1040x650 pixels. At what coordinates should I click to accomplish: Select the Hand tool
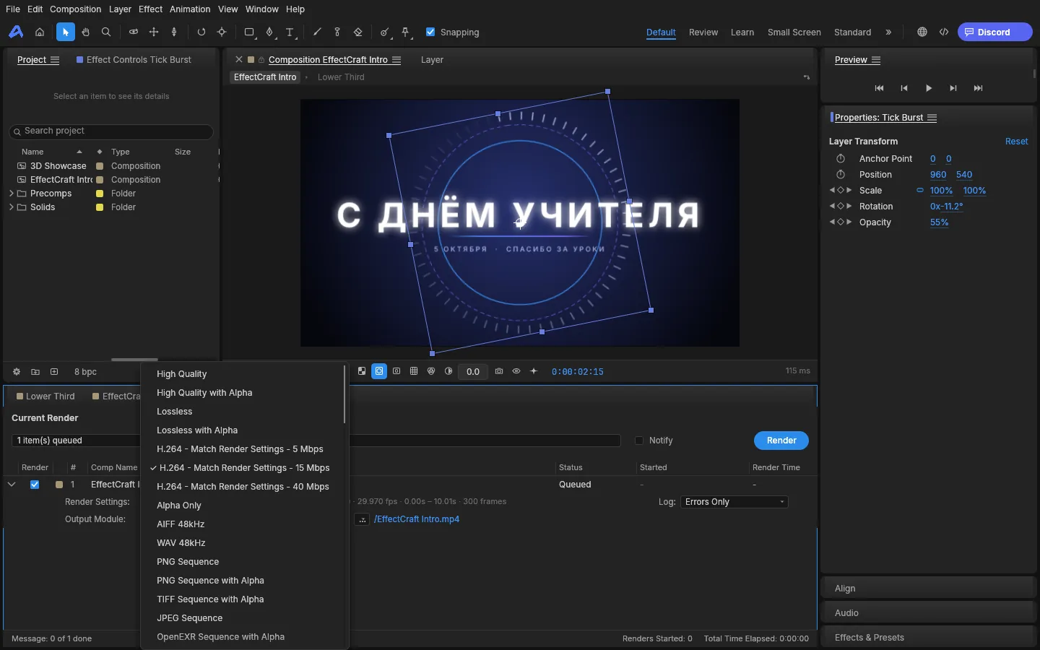86,32
